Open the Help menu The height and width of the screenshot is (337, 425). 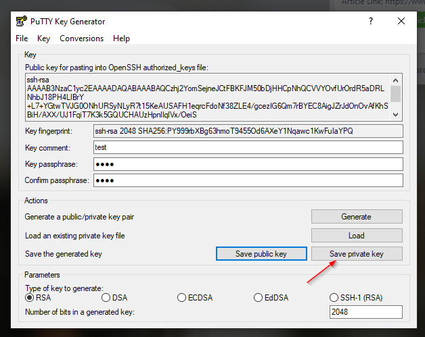pyautogui.click(x=121, y=38)
